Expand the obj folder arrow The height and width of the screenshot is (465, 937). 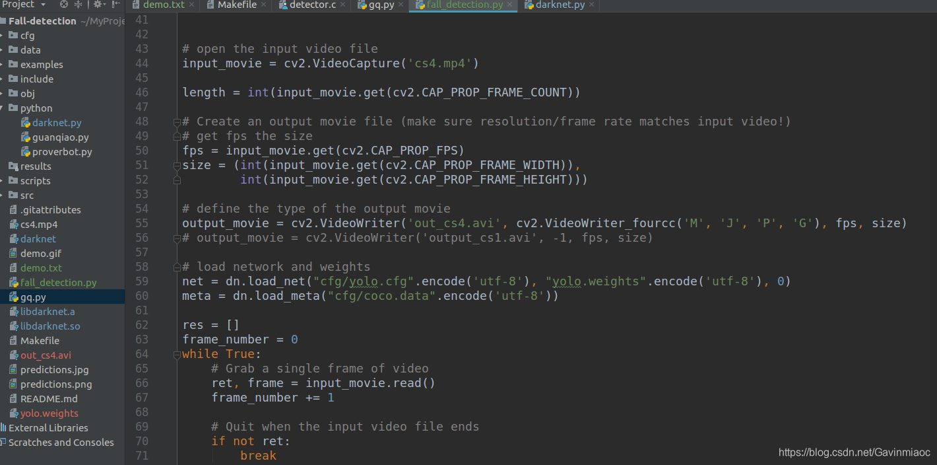pyautogui.click(x=3, y=94)
